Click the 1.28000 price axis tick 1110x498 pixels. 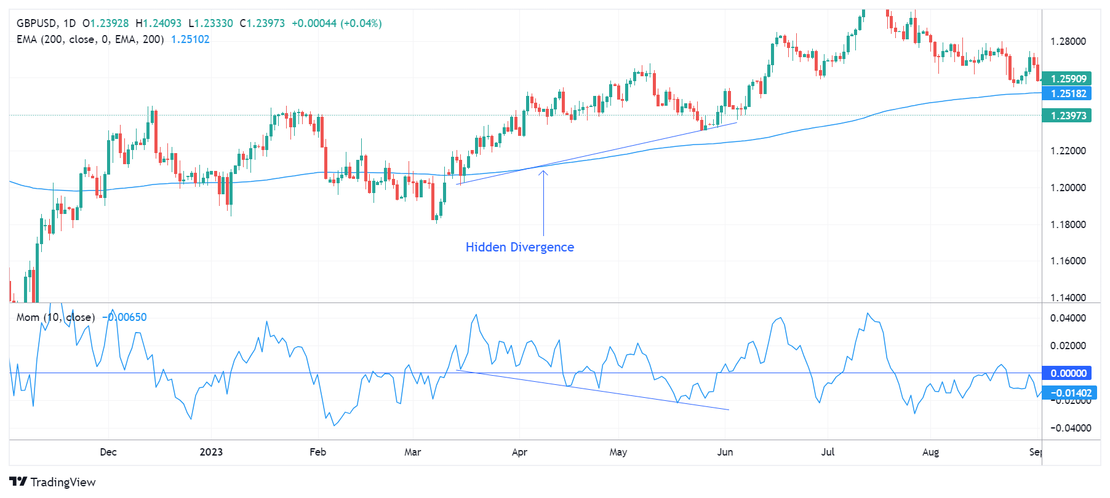1068,42
